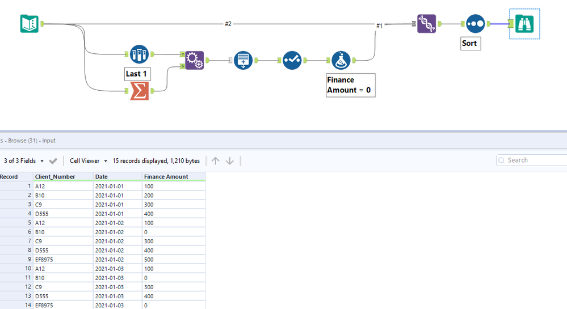Screen dimensions: 567x309
Task: Select the orange Summarize sigma tool
Action: (139, 91)
